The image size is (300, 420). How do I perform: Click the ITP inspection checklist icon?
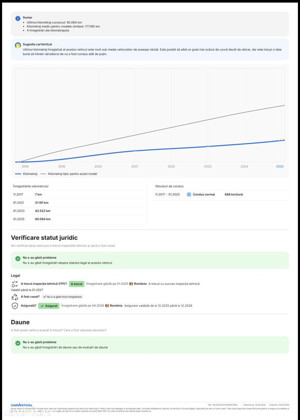point(15,284)
